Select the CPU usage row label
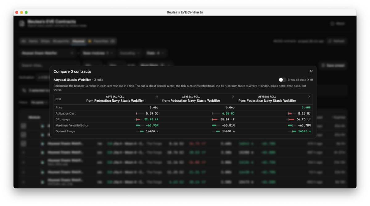The image size is (370, 206). coord(63,119)
